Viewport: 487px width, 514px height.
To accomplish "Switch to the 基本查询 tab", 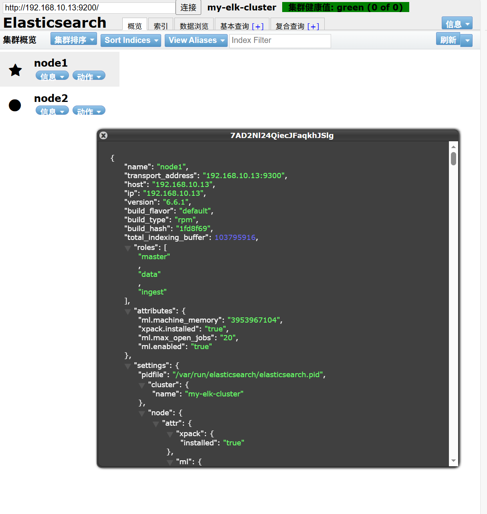I will (x=234, y=26).
